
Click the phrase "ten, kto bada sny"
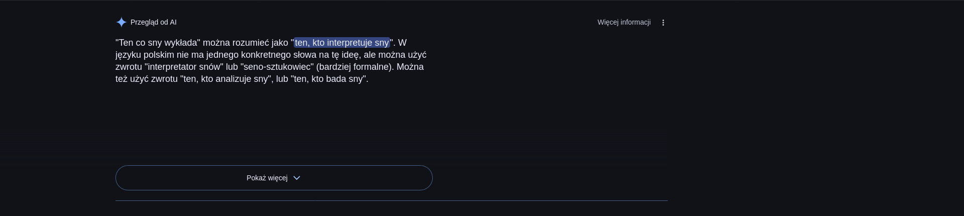329,79
